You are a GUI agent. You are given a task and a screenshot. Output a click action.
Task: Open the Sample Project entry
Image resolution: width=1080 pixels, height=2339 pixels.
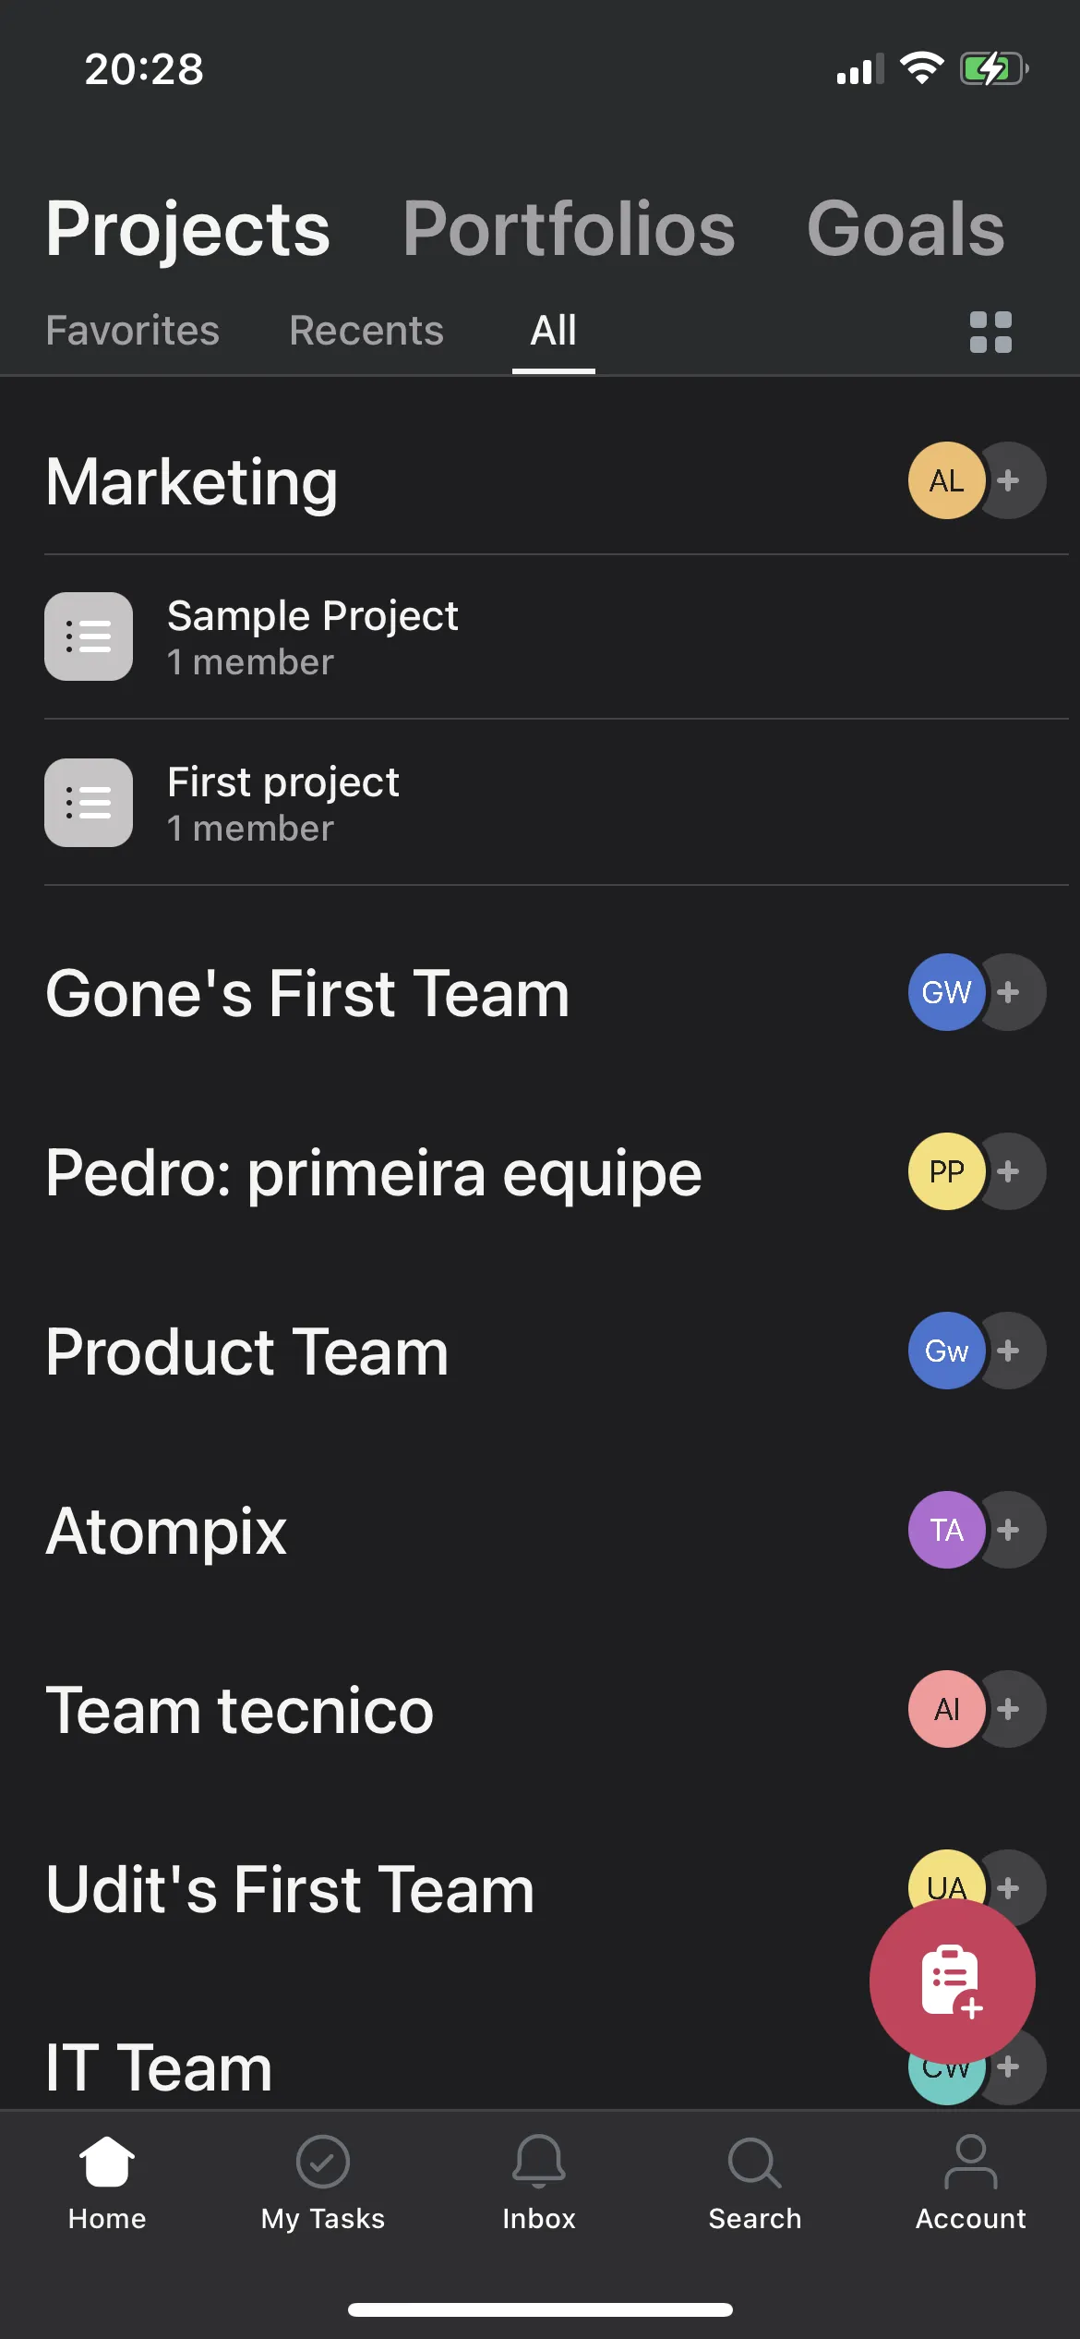click(x=312, y=637)
